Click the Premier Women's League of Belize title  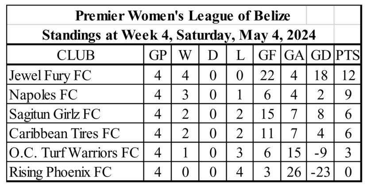tap(182, 16)
